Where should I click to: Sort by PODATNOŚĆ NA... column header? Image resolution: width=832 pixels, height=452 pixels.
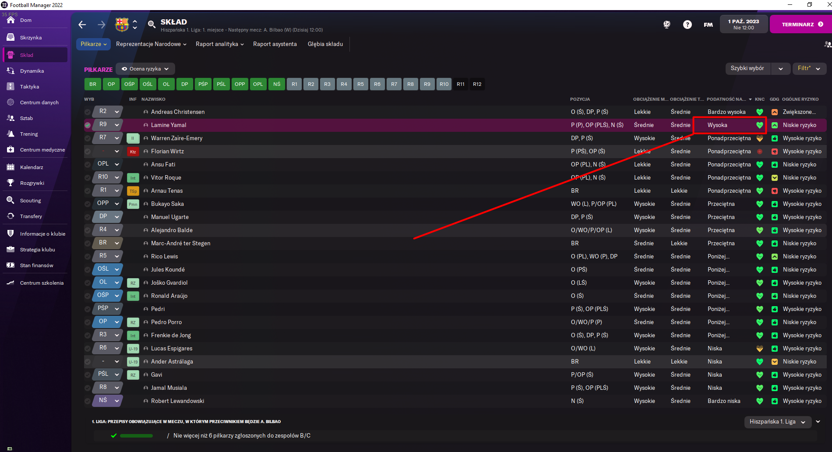tap(726, 99)
